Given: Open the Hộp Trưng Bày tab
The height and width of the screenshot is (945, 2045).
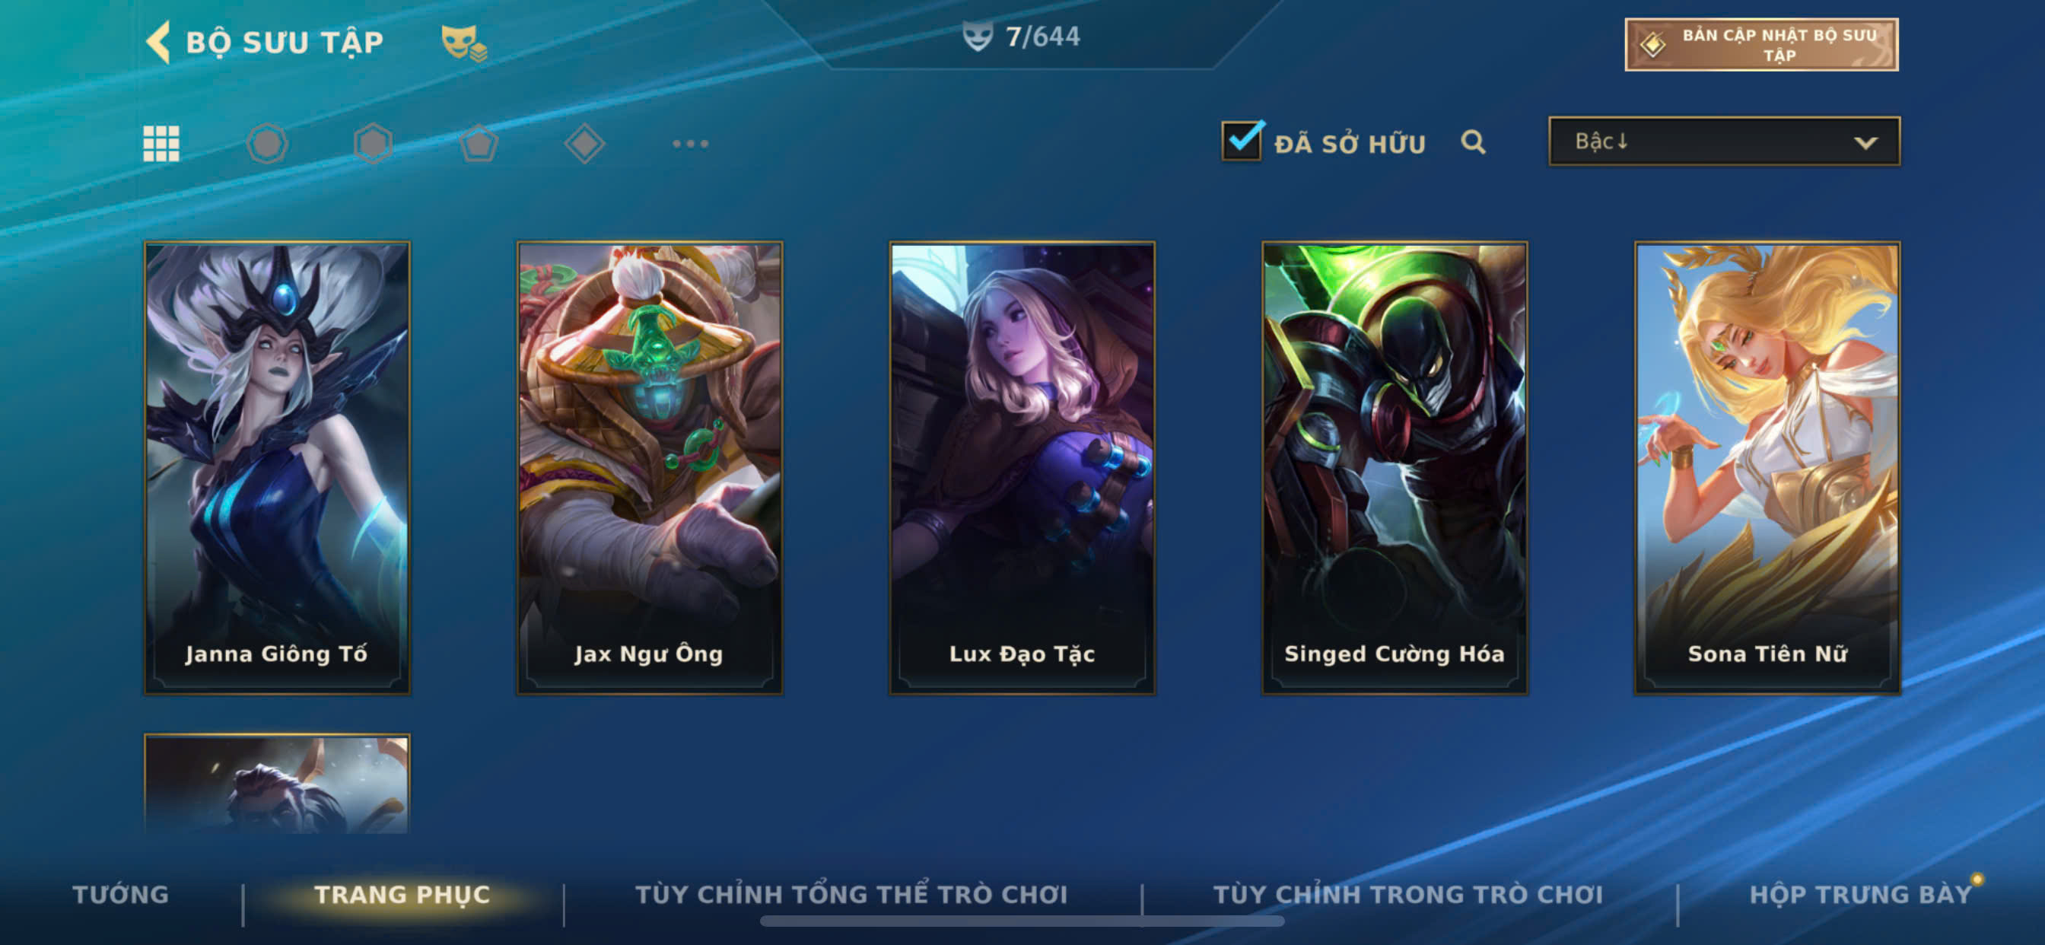Looking at the screenshot, I should pyautogui.click(x=1860, y=894).
